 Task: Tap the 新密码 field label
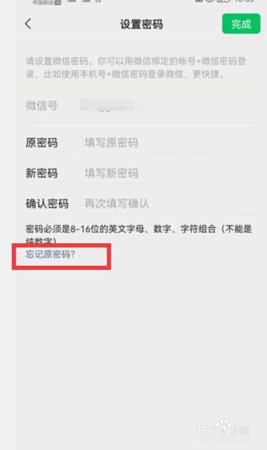pyautogui.click(x=41, y=173)
